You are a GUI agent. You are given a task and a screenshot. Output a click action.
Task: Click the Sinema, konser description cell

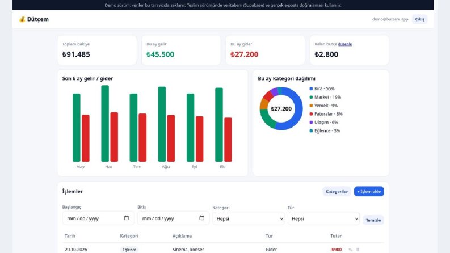[188, 250]
